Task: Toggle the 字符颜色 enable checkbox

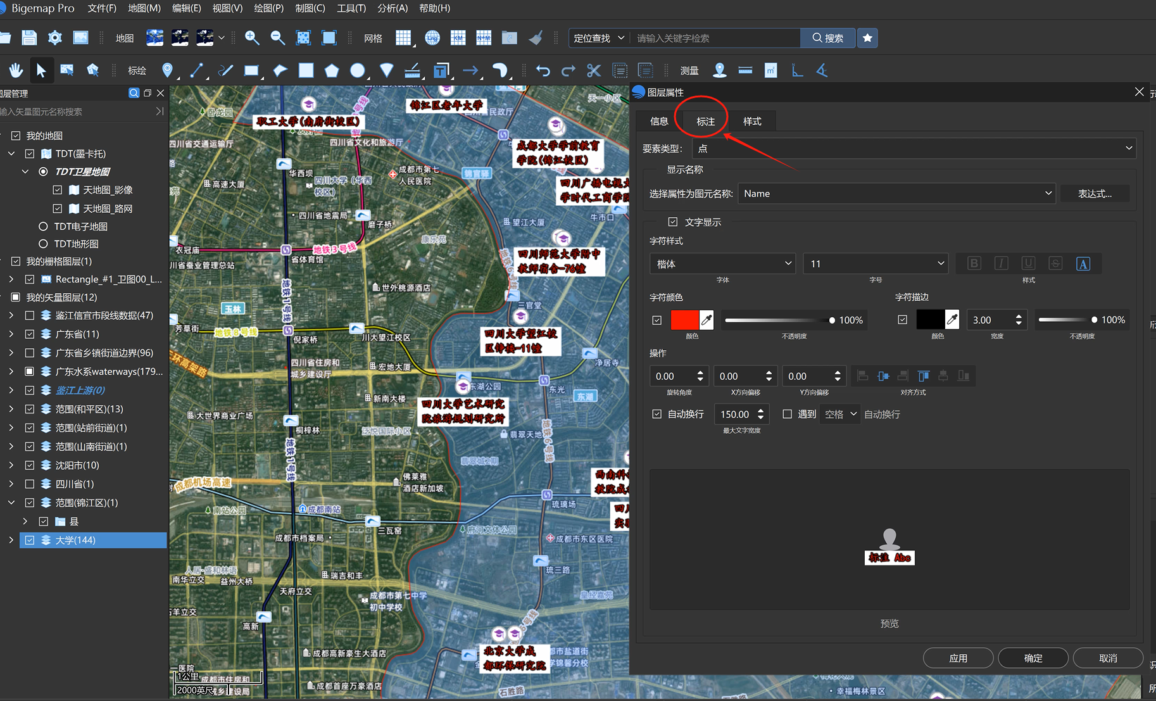Action: pyautogui.click(x=657, y=320)
